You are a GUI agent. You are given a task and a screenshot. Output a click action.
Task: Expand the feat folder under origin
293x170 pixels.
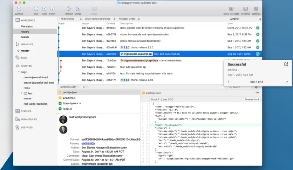click(21, 93)
